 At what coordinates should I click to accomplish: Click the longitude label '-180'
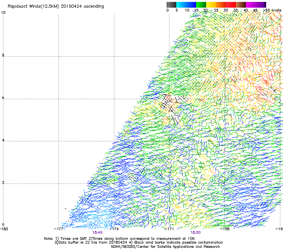pyautogui.click(x=4, y=229)
